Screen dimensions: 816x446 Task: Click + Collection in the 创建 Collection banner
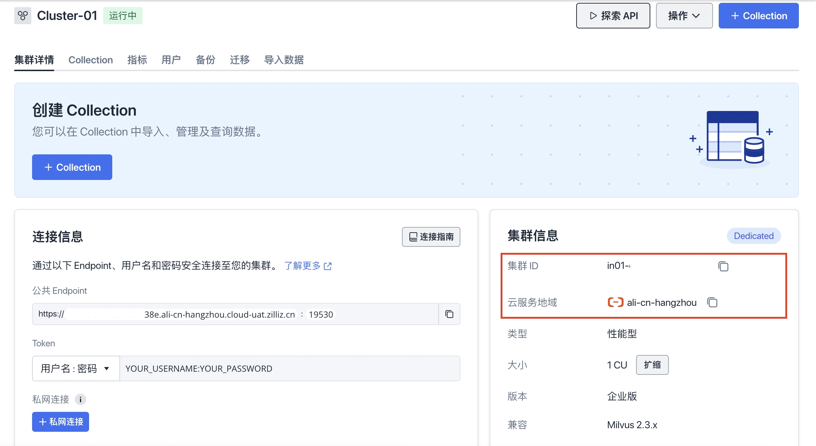point(72,167)
